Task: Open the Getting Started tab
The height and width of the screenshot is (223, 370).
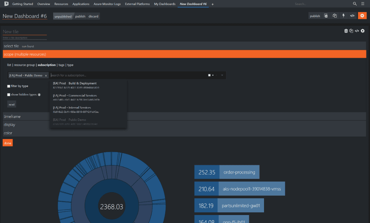Action: point(23,4)
